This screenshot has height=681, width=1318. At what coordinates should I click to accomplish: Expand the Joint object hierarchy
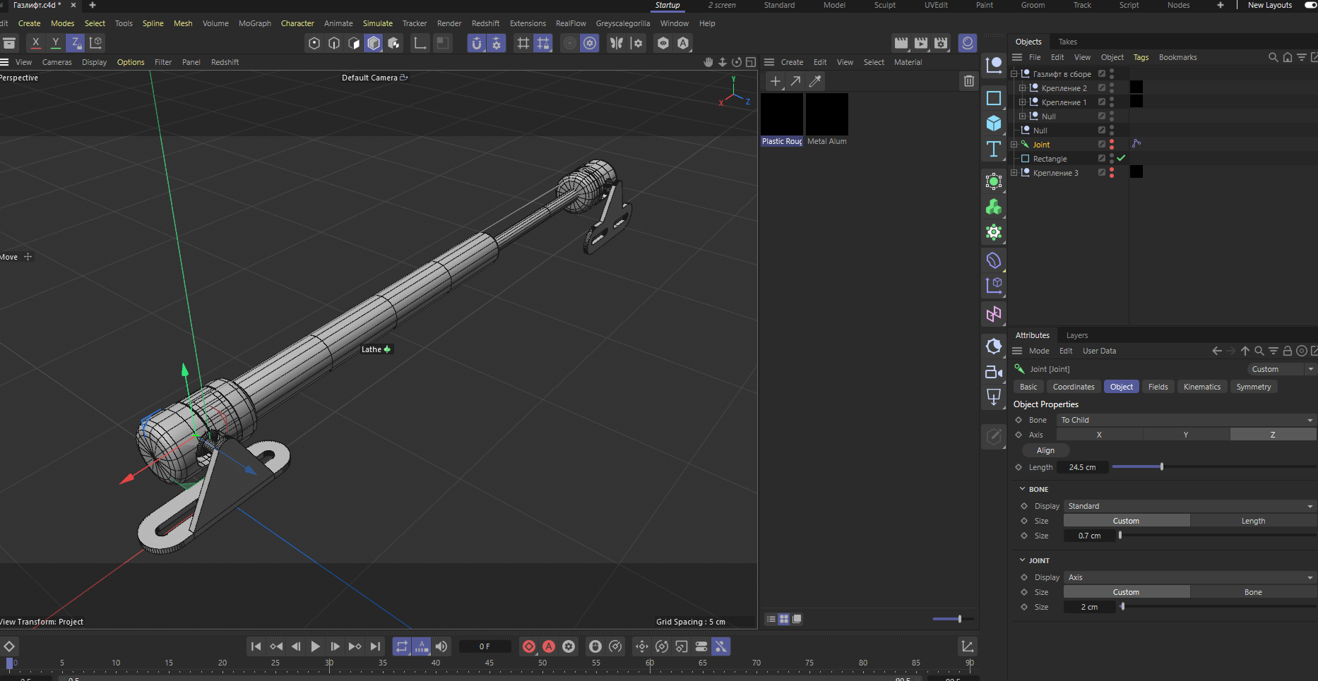pyautogui.click(x=1014, y=145)
